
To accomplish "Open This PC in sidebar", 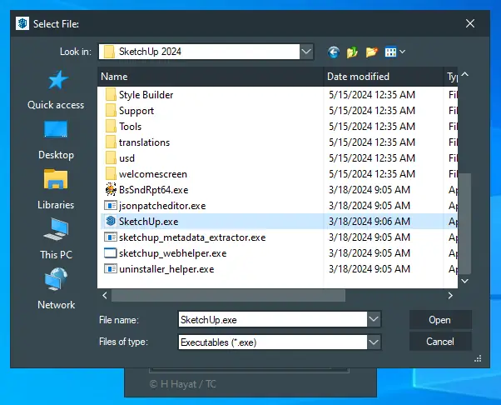I will [x=56, y=239].
